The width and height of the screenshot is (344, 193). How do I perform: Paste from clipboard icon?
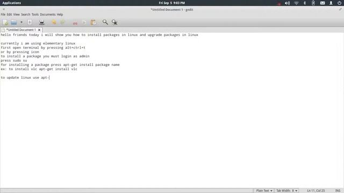click(x=93, y=22)
